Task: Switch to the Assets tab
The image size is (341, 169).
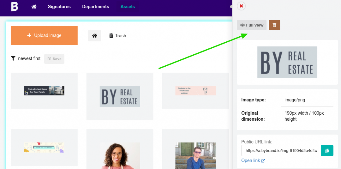Action: pos(128,7)
